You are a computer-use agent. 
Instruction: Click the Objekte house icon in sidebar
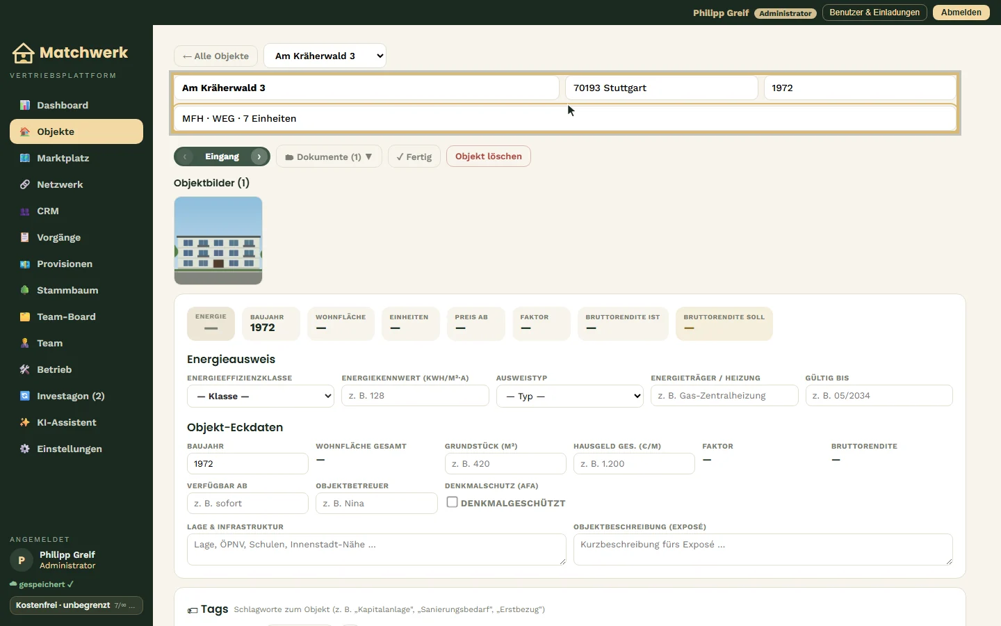click(x=25, y=131)
